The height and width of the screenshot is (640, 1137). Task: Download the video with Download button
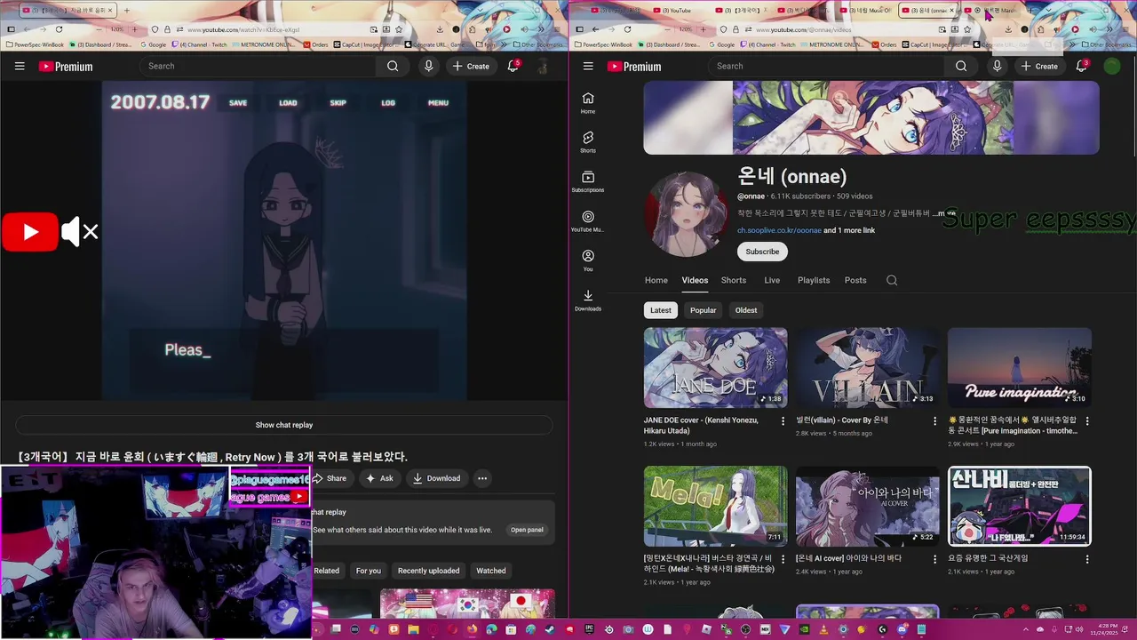point(436,478)
